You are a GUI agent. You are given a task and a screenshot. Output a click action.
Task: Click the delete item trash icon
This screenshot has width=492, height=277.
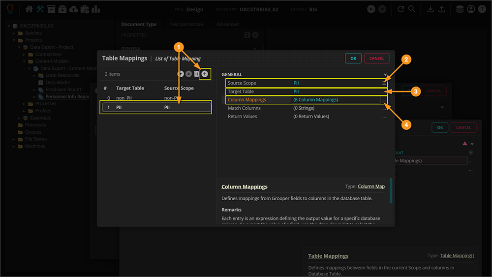[x=196, y=74]
